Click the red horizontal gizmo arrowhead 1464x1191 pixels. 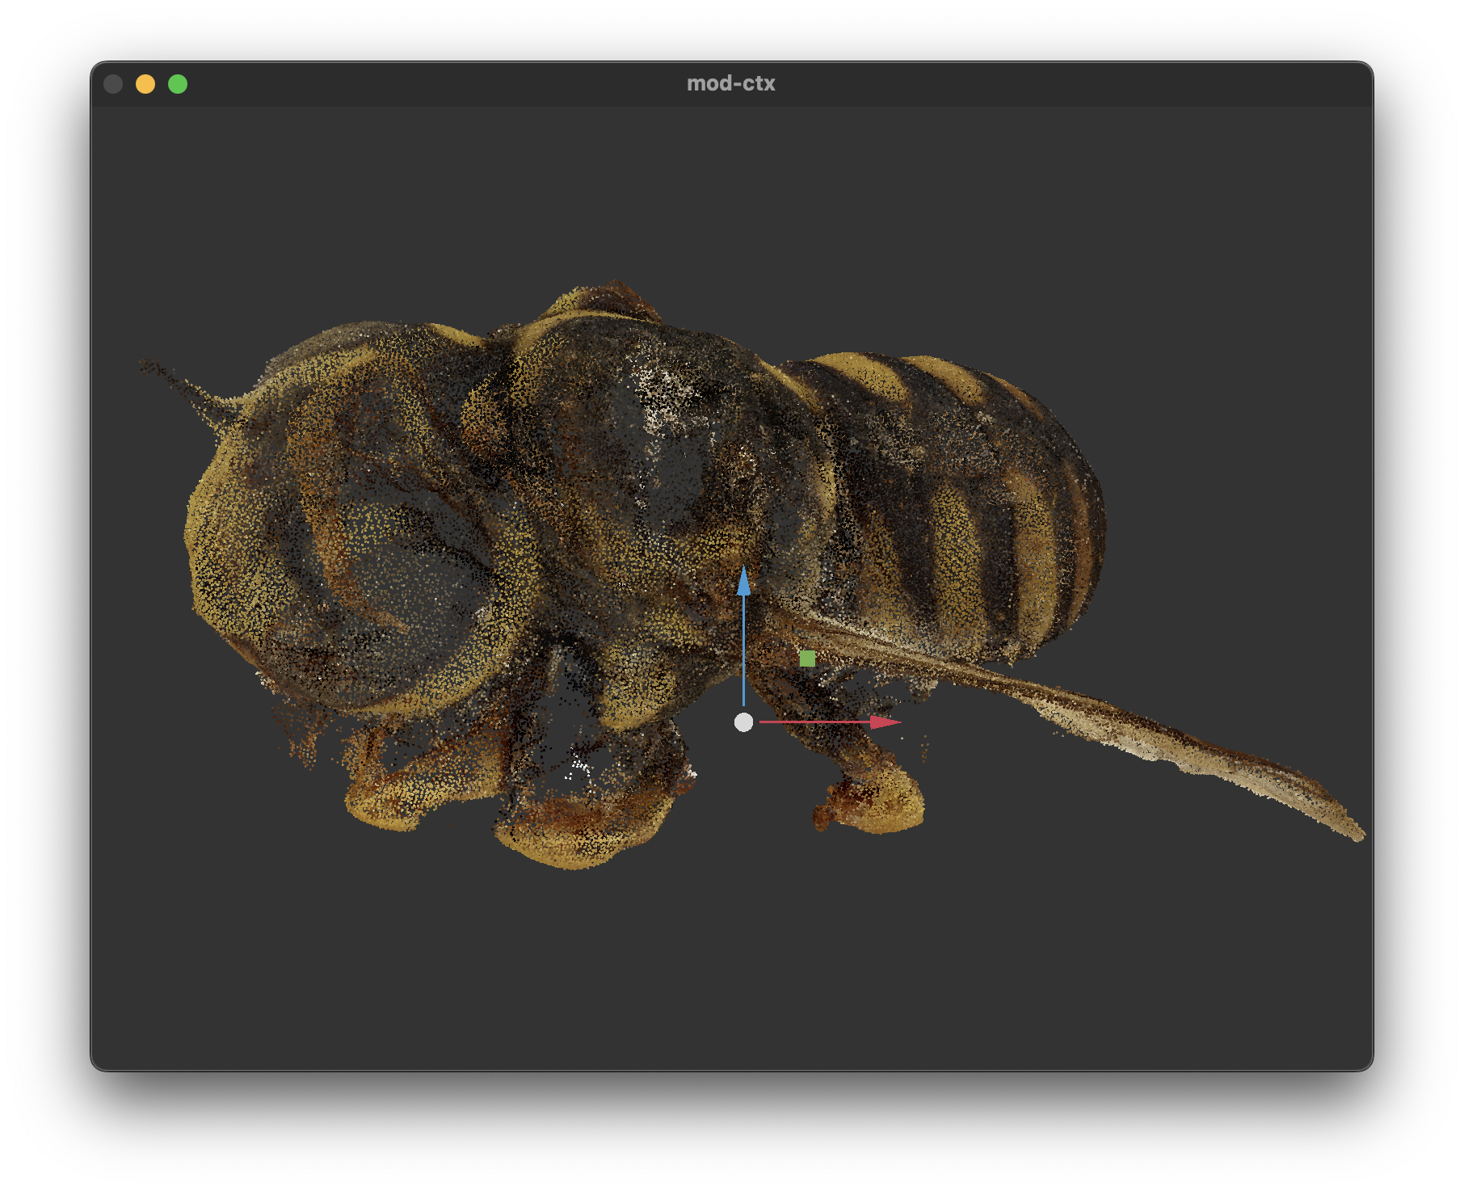pos(885,722)
